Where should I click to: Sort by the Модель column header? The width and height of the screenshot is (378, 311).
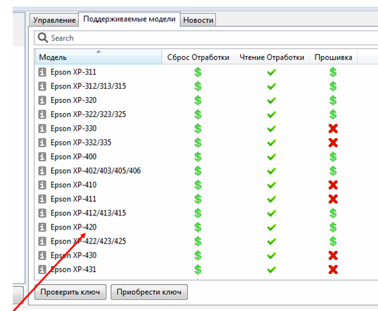click(99, 57)
